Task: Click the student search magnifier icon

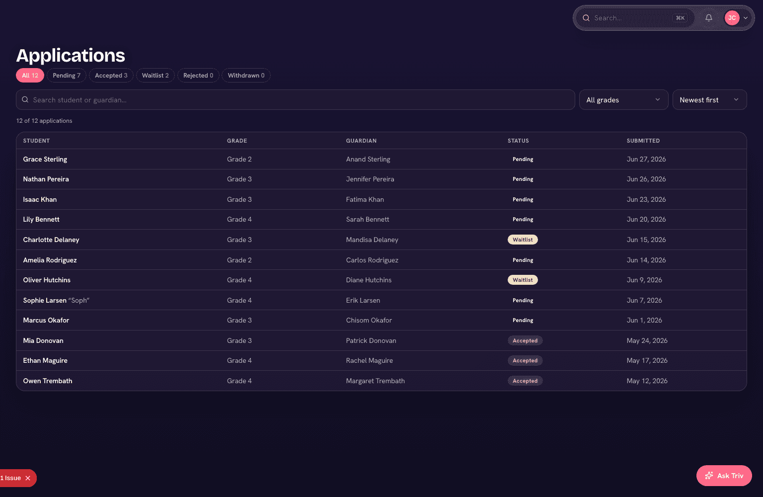Action: (x=25, y=100)
